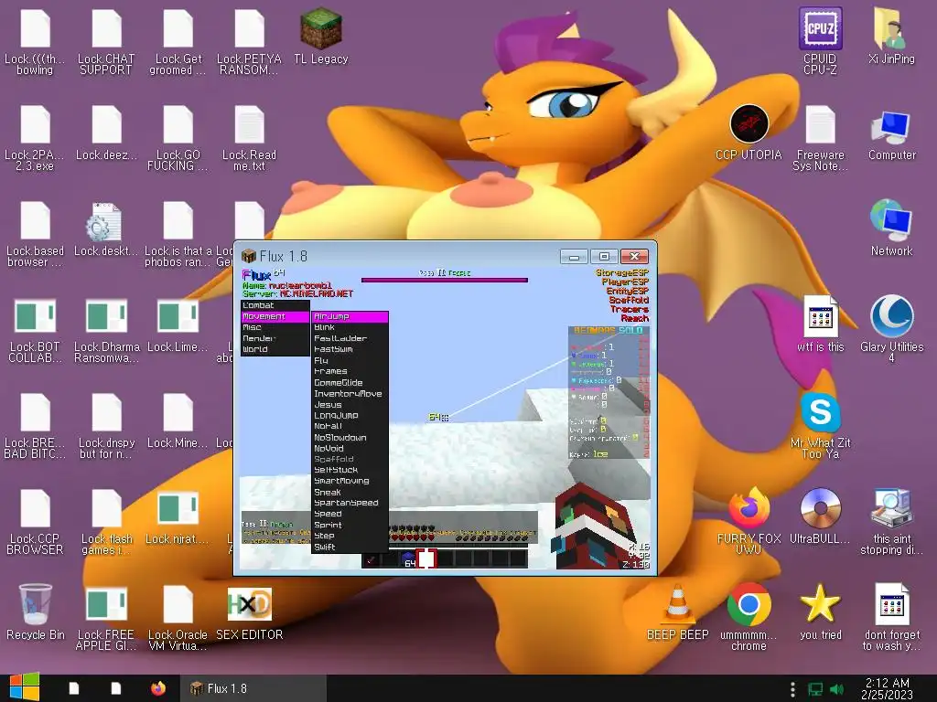Show hidden tray icons via dots button

(x=793, y=689)
